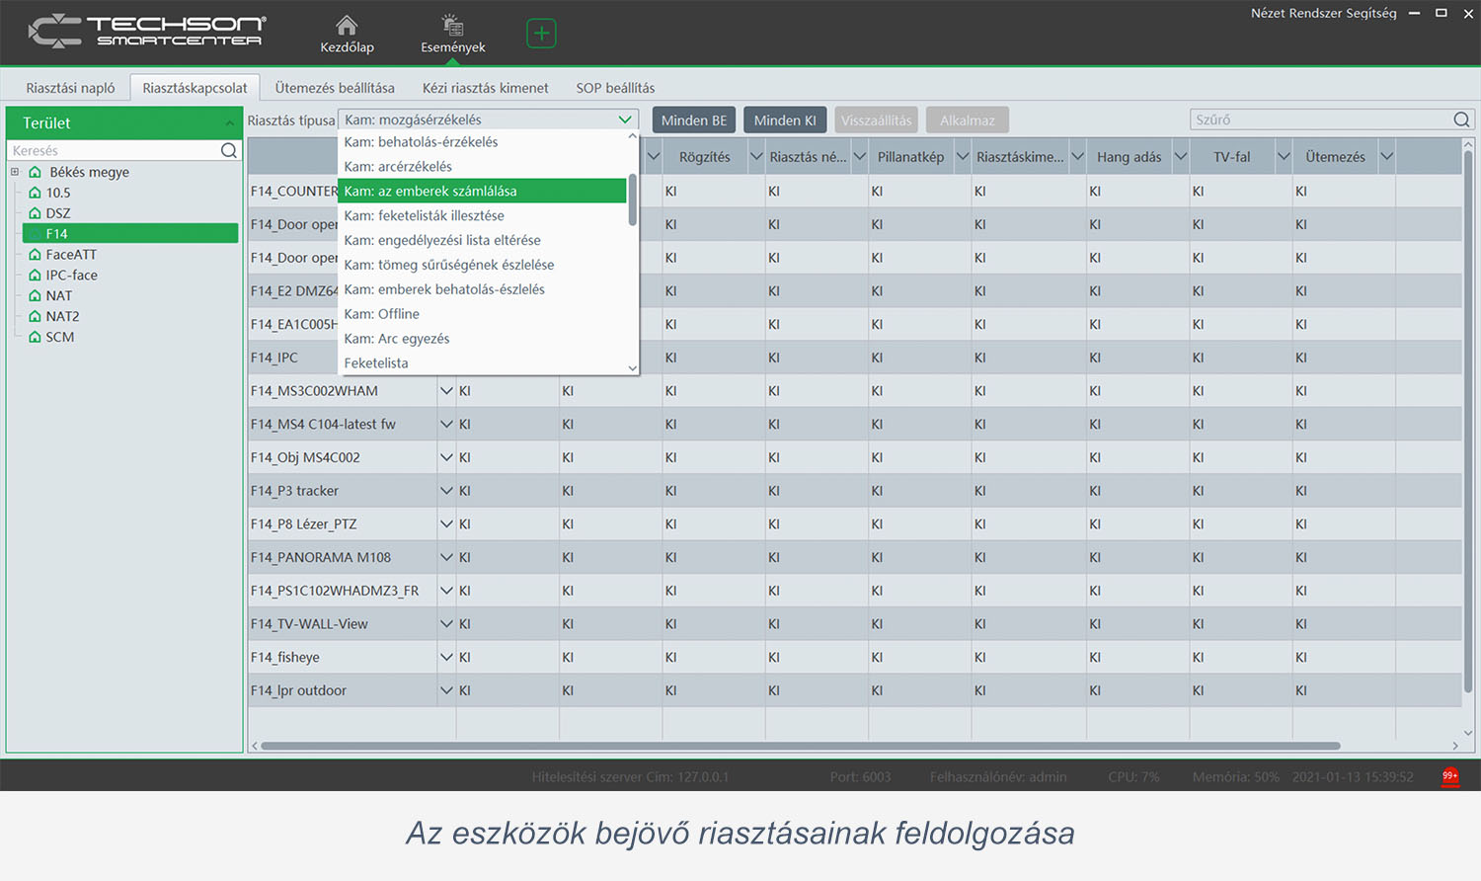1481x881 pixels.
Task: Select the NAT2 area house icon
Action: [36, 316]
